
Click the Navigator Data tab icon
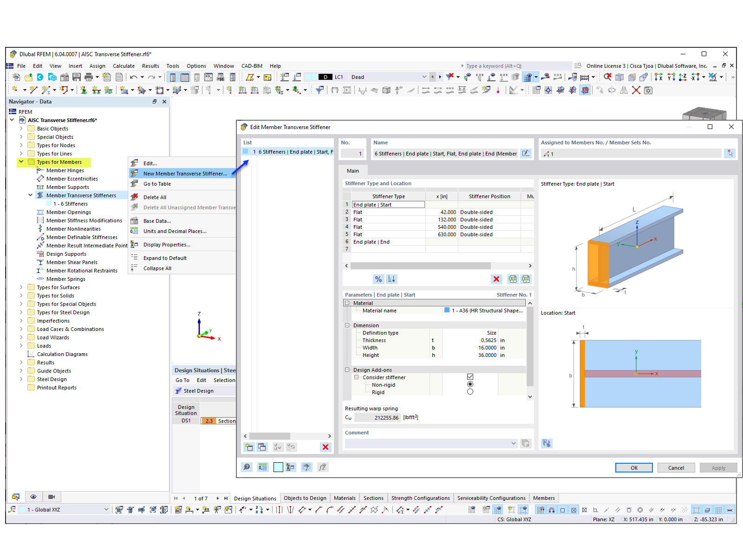16,497
